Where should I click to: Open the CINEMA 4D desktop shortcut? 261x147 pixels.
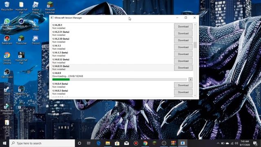[21, 23]
